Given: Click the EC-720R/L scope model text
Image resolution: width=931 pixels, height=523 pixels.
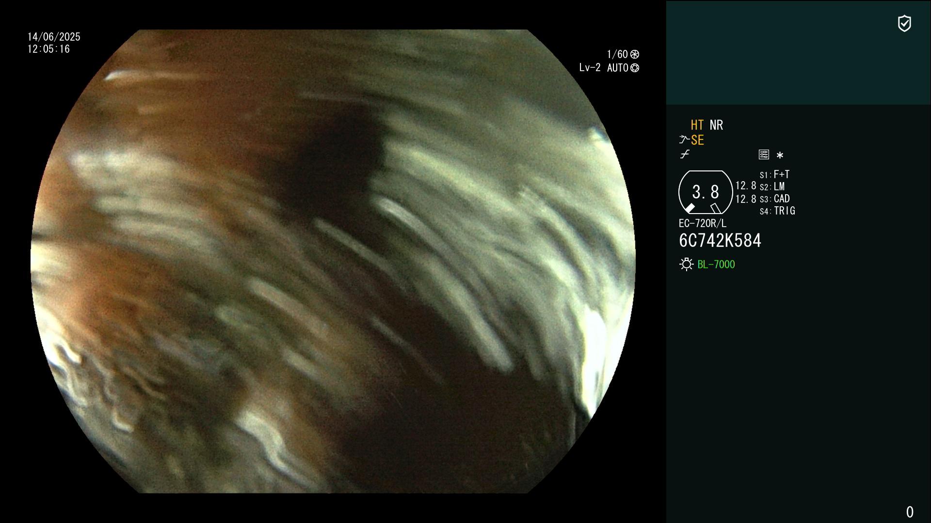Looking at the screenshot, I should pos(703,223).
